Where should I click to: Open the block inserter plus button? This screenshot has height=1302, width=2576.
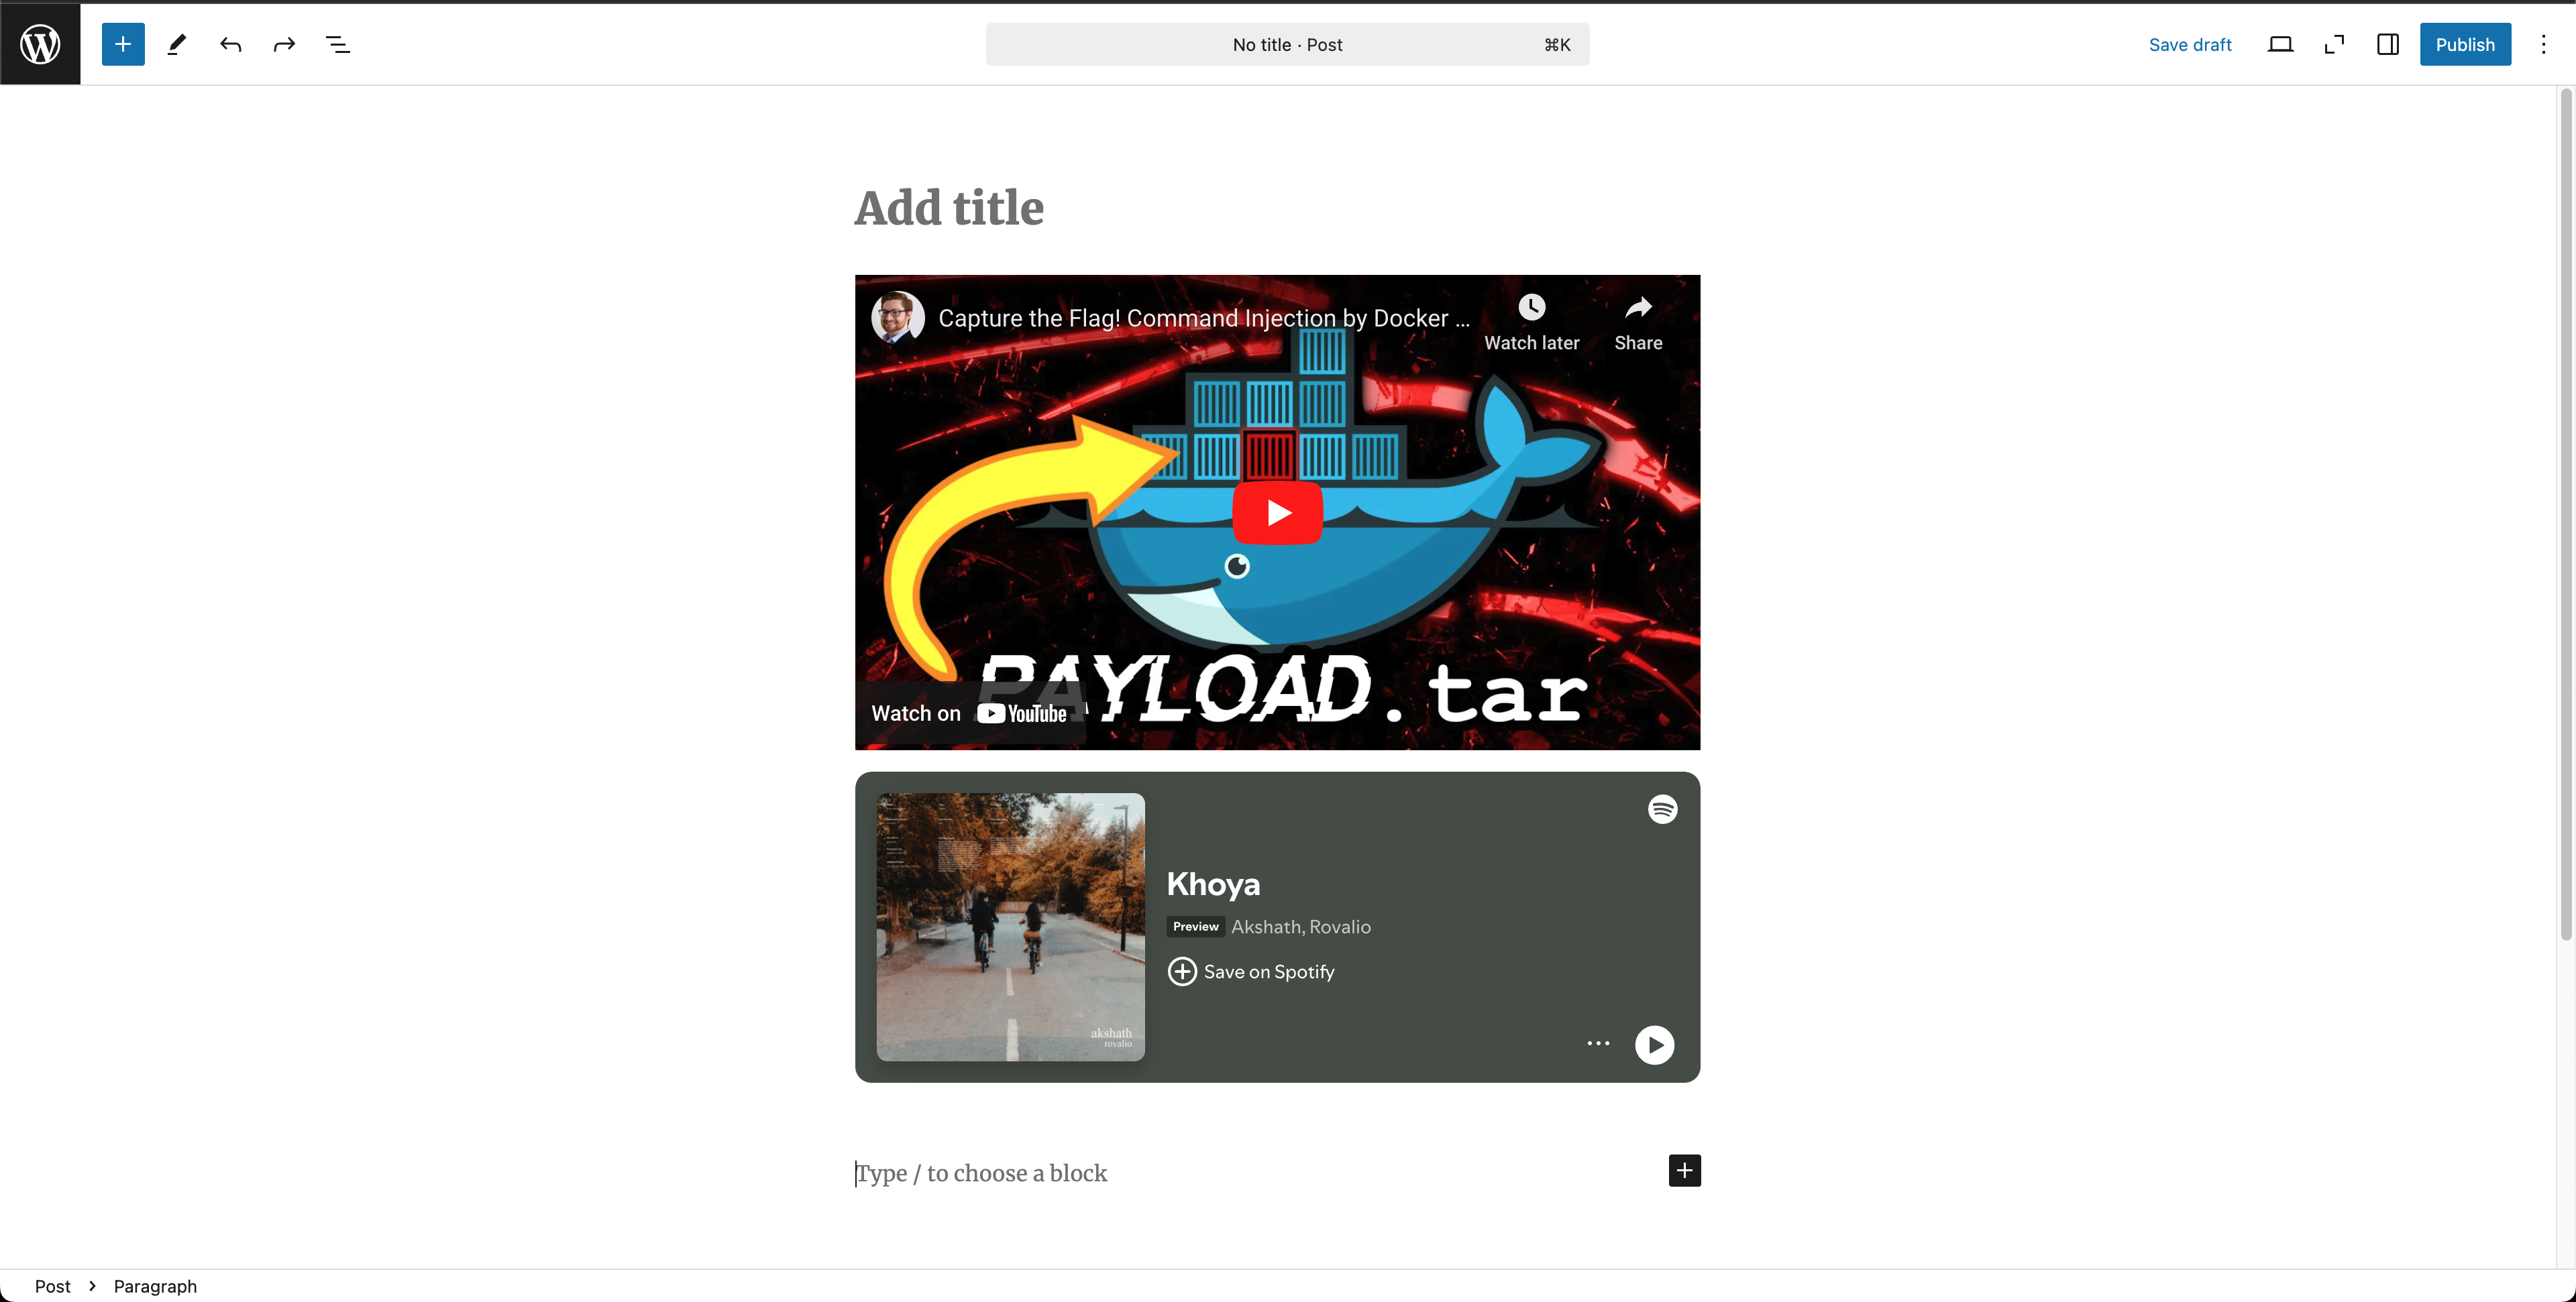coord(123,44)
